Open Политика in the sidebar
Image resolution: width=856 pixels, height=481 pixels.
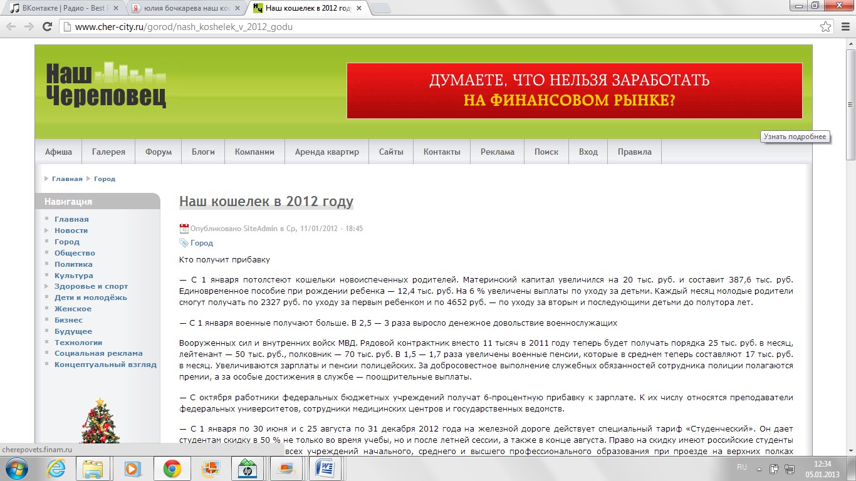(73, 264)
